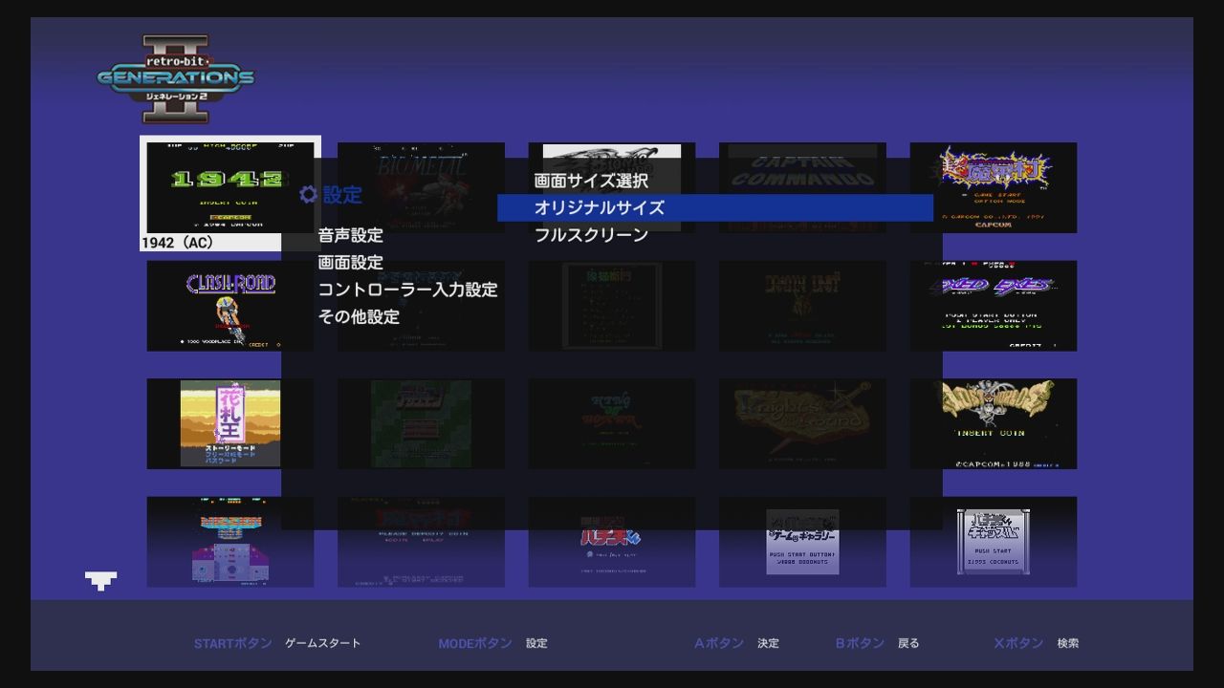The width and height of the screenshot is (1224, 688).
Task: Select the Exed Exes game thumbnail
Action: 994,306
